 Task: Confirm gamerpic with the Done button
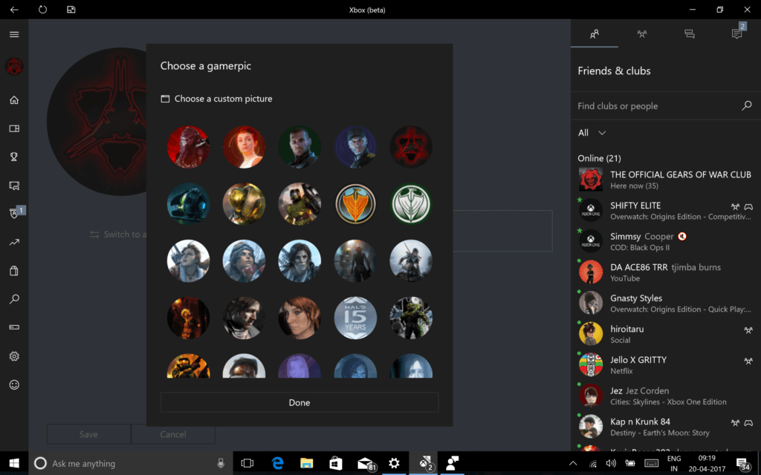click(x=299, y=402)
